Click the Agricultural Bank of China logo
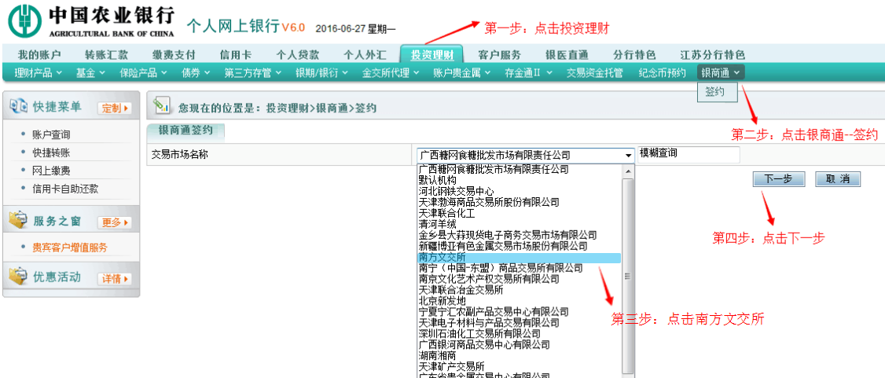The width and height of the screenshot is (885, 378). pyautogui.click(x=93, y=20)
